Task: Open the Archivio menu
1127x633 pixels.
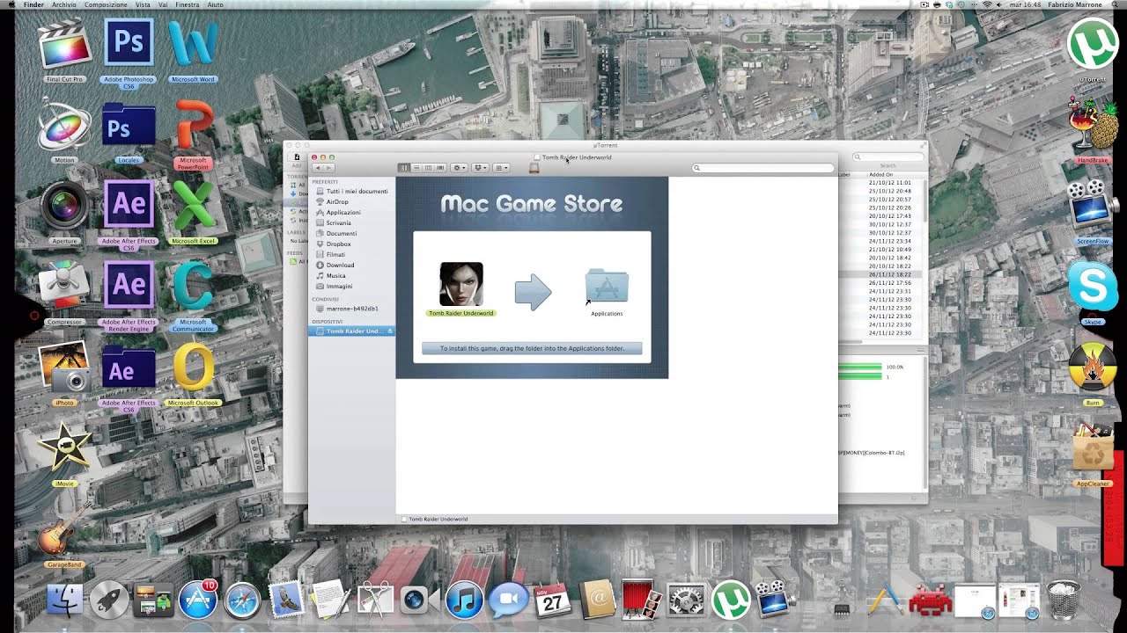Action: click(x=64, y=4)
